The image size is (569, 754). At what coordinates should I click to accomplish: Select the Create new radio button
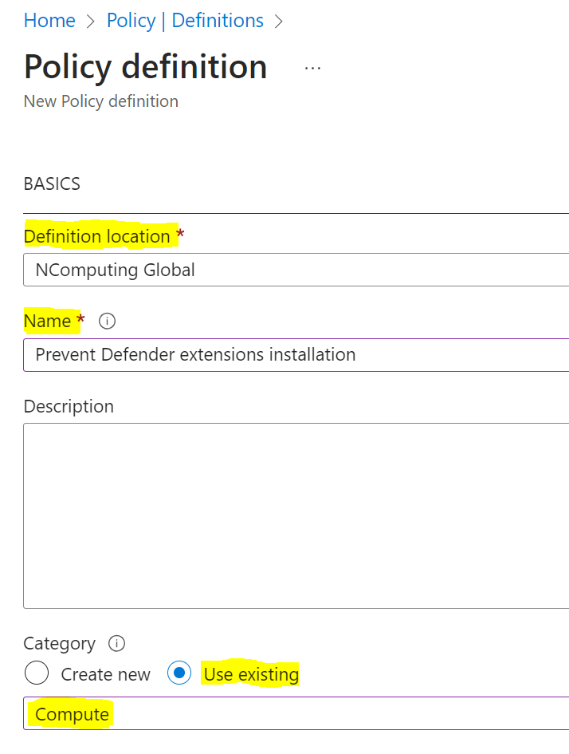tap(37, 673)
